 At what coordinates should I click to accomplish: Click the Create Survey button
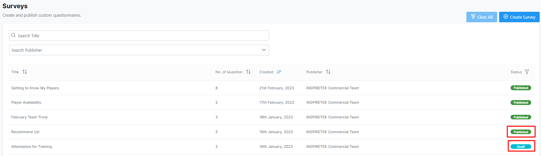519,17
